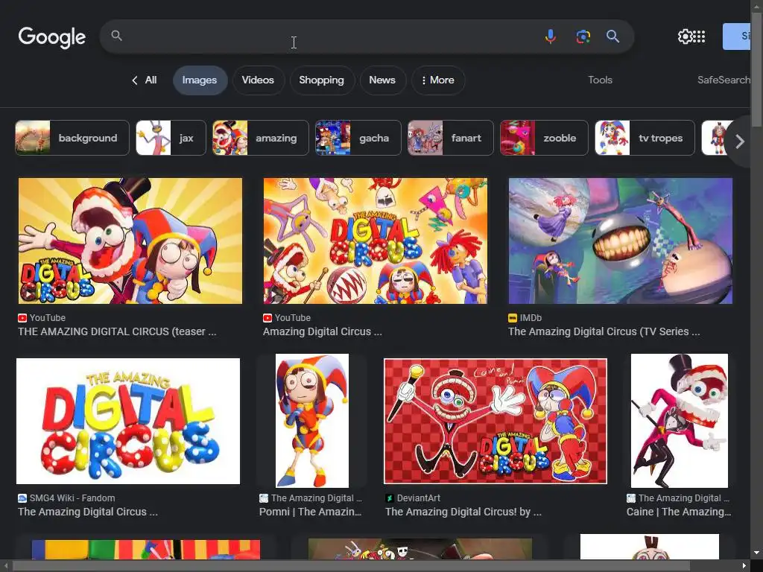Click the SMG4 Wiki Fandom source icon
The width and height of the screenshot is (763, 572).
point(22,498)
